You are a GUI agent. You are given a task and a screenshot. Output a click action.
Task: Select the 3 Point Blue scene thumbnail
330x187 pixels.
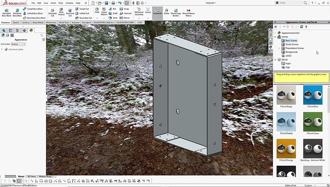pyautogui.click(x=313, y=95)
